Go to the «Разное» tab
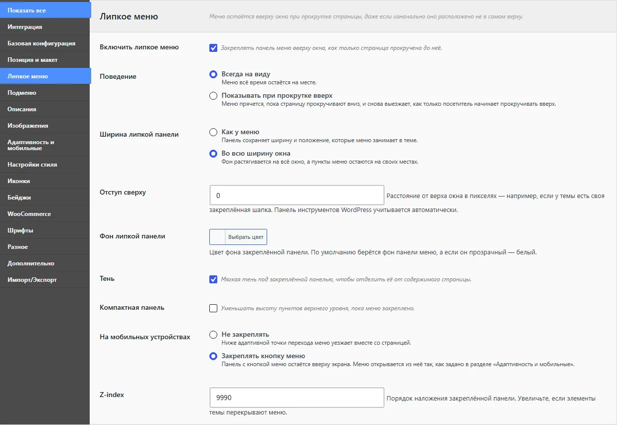This screenshot has height=425, width=617. [45, 247]
